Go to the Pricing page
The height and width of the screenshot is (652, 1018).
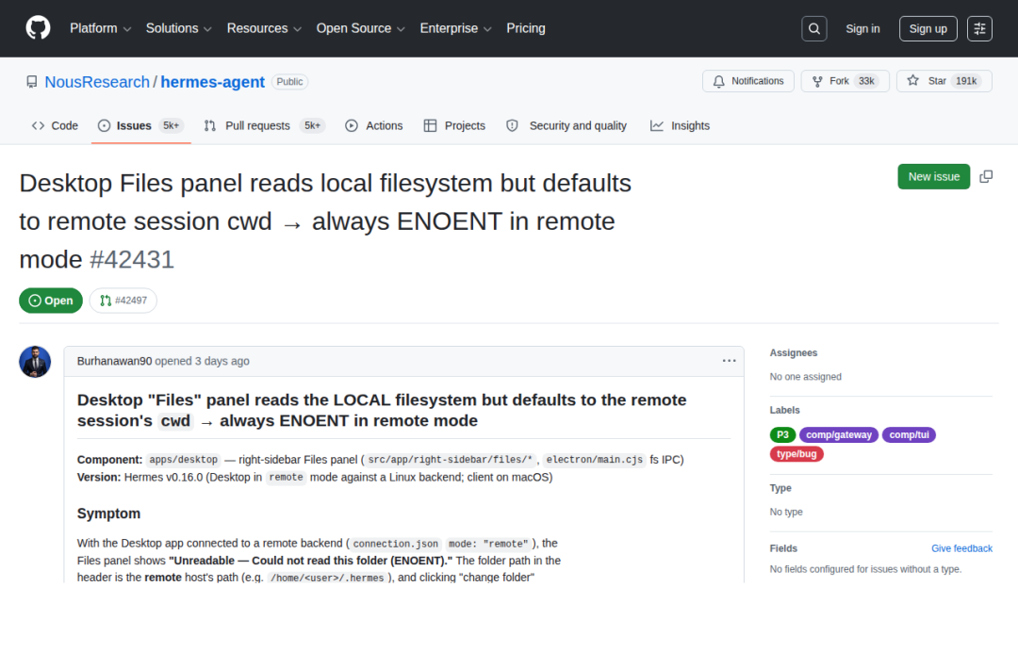[526, 28]
